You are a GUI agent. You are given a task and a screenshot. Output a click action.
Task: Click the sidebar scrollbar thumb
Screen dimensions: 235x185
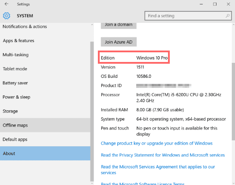point(92,111)
